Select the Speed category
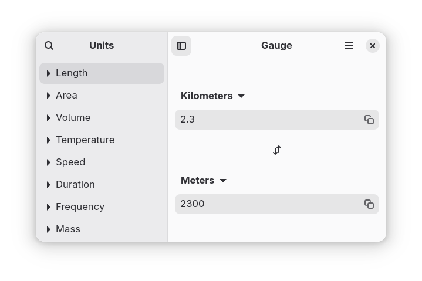This screenshot has width=422, height=281. [x=102, y=162]
